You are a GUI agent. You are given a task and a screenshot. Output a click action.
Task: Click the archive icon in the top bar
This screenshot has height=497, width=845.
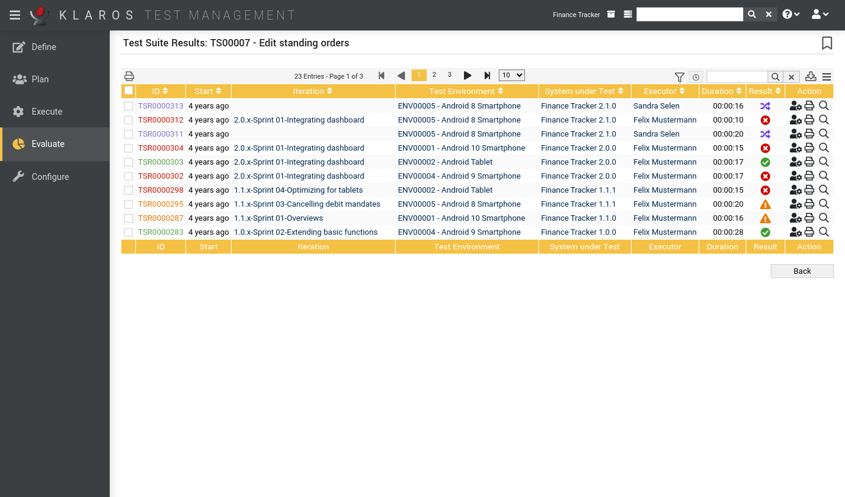[x=611, y=14]
